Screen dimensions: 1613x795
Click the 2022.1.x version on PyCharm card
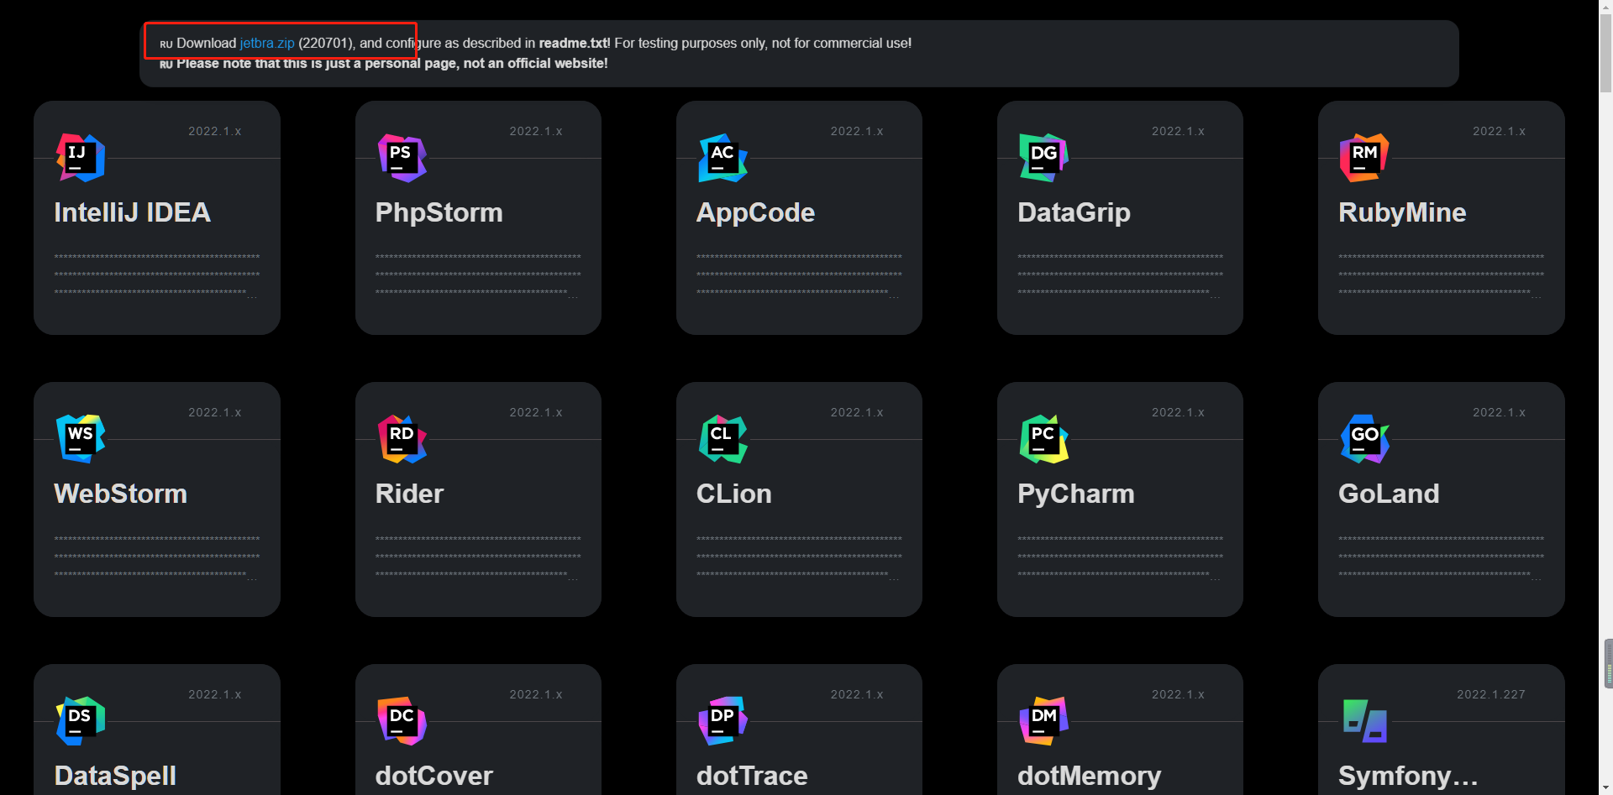[1178, 412]
